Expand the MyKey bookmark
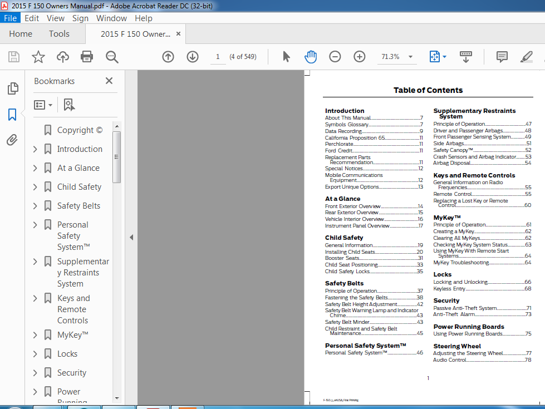Viewport: 545px width, 409px height. pyautogui.click(x=35, y=335)
